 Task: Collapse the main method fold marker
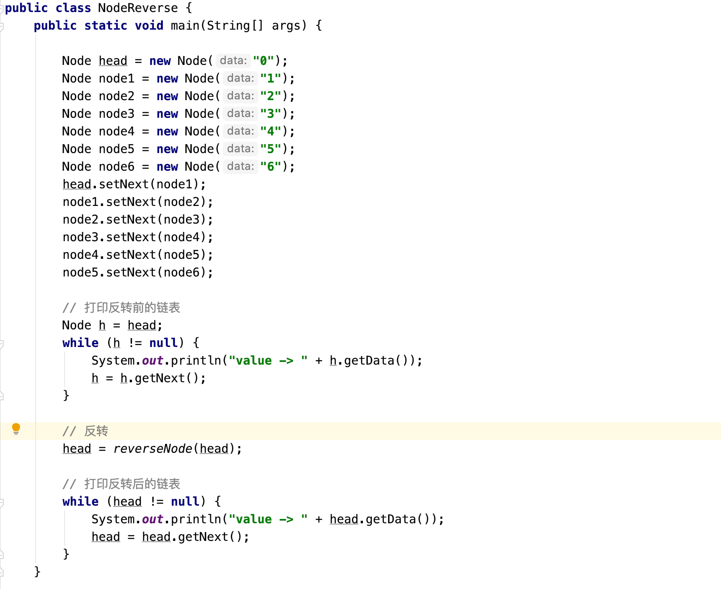(2, 26)
